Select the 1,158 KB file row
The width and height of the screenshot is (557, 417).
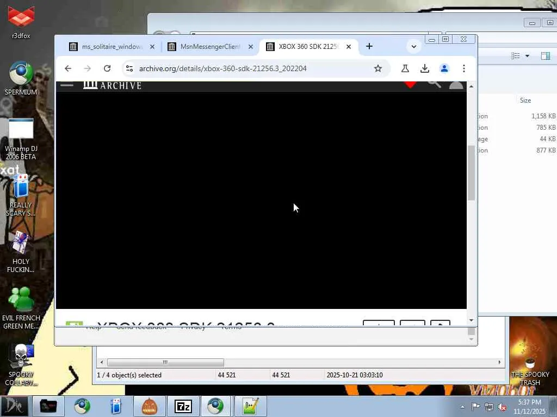(517, 116)
